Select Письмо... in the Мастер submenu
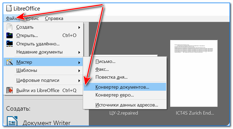The width and height of the screenshot is (233, 129). pos(125,61)
